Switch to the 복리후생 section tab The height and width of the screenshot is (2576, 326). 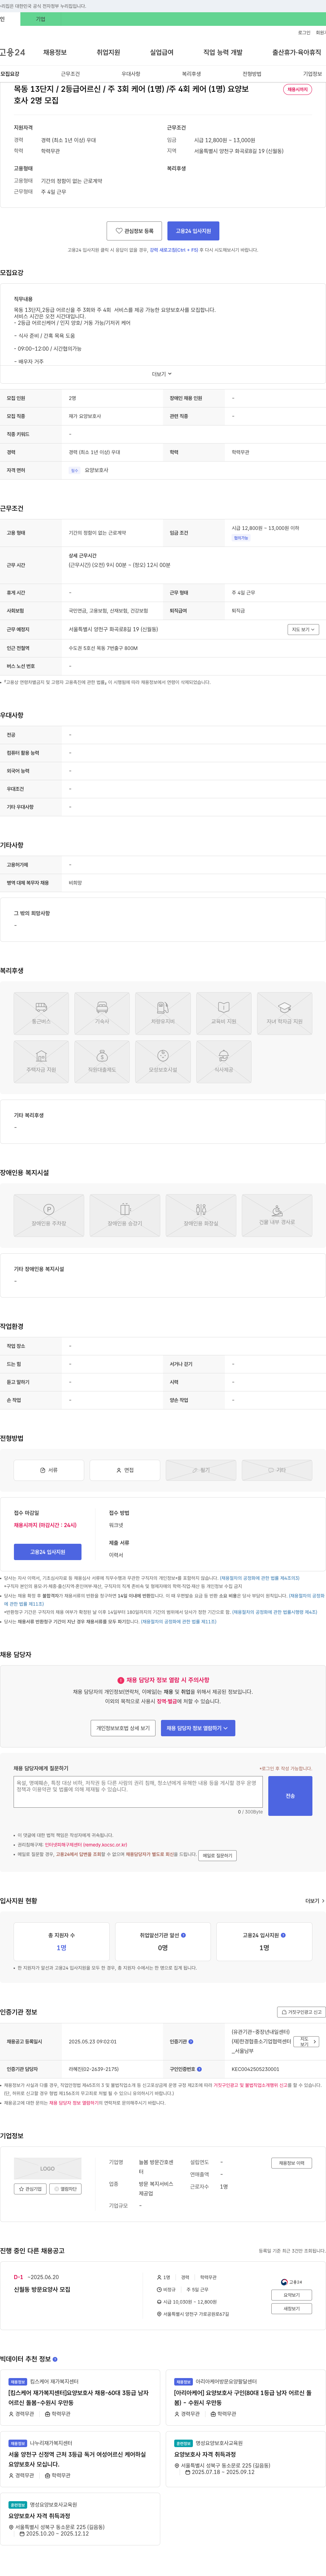(x=192, y=74)
